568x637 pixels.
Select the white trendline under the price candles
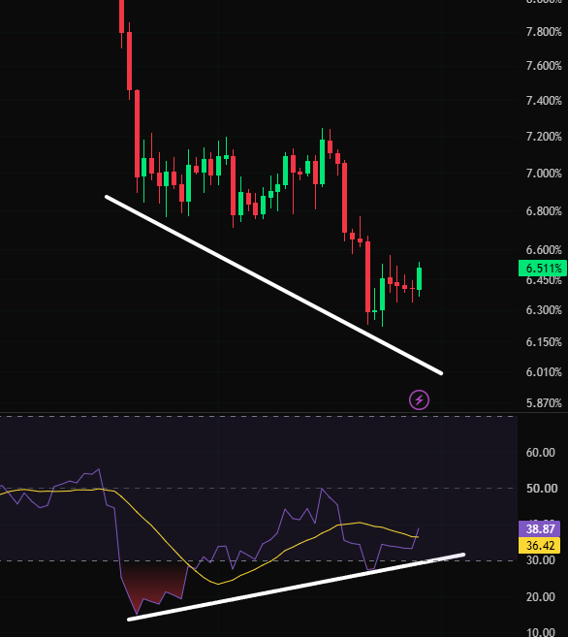[x=273, y=285]
